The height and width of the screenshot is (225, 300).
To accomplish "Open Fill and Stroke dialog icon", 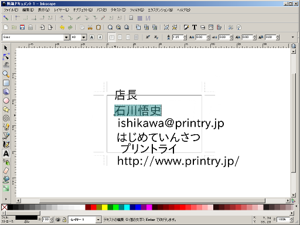I will pyautogui.click(x=186, y=28).
